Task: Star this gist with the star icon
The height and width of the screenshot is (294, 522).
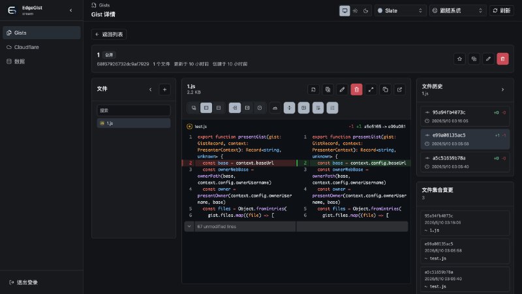Action: [x=459, y=59]
